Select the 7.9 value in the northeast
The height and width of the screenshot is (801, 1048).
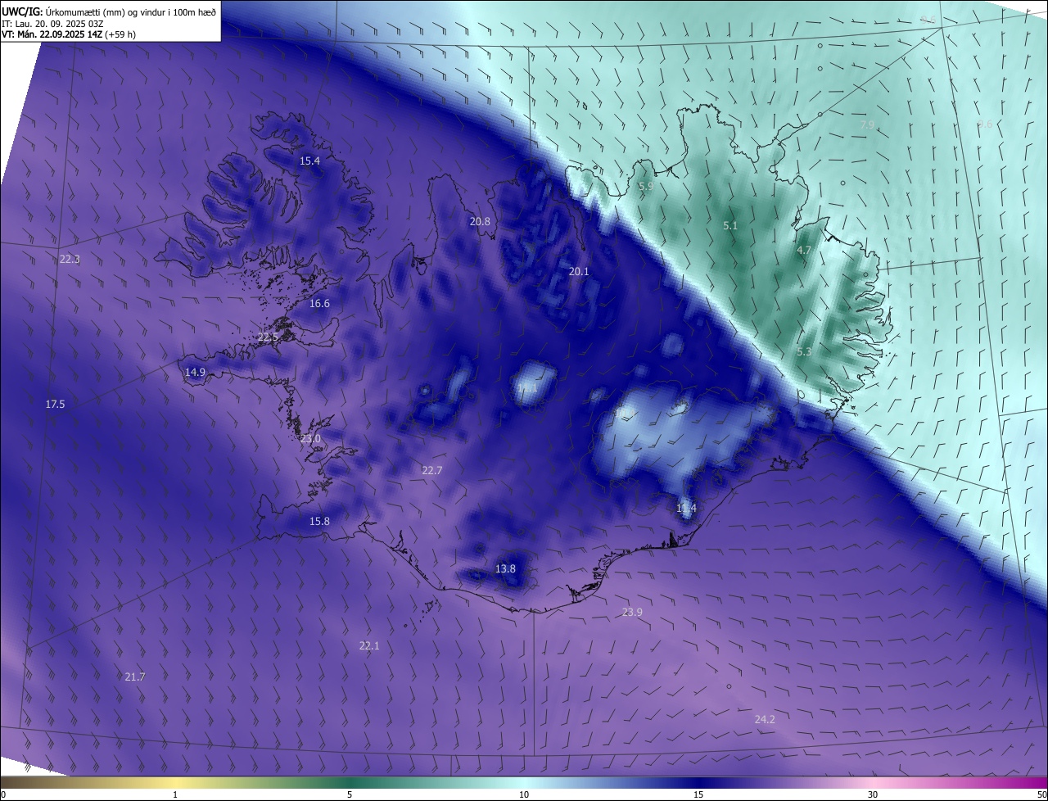[867, 124]
